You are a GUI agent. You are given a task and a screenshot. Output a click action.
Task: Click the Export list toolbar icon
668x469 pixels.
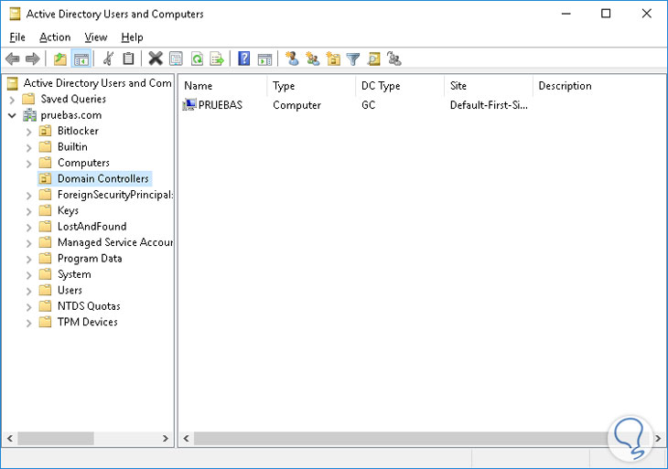pyautogui.click(x=217, y=59)
